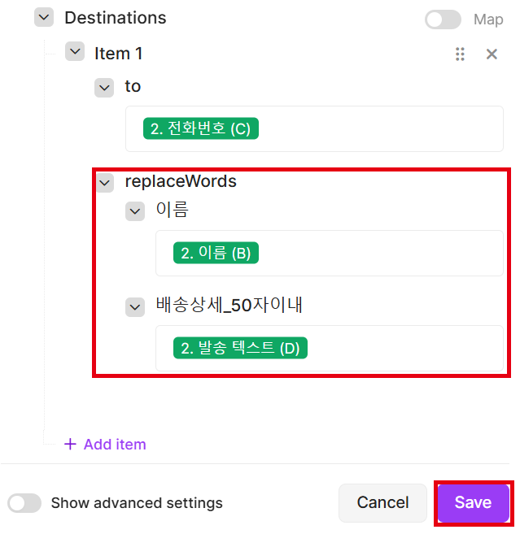Collapse the 배송상세_50자이내 chevron
This screenshot has height=534, width=520.
tap(135, 307)
